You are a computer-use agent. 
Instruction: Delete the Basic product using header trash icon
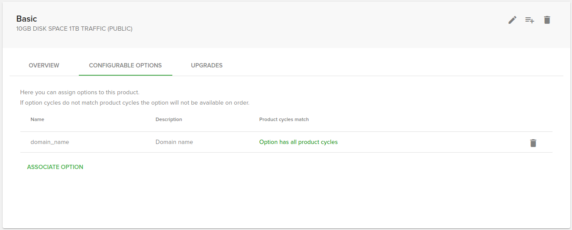547,20
